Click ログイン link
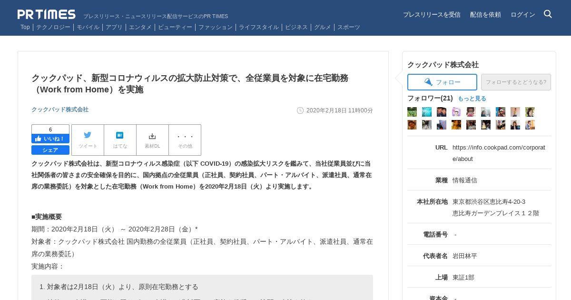Image resolution: width=571 pixels, height=300 pixels. (x=523, y=15)
